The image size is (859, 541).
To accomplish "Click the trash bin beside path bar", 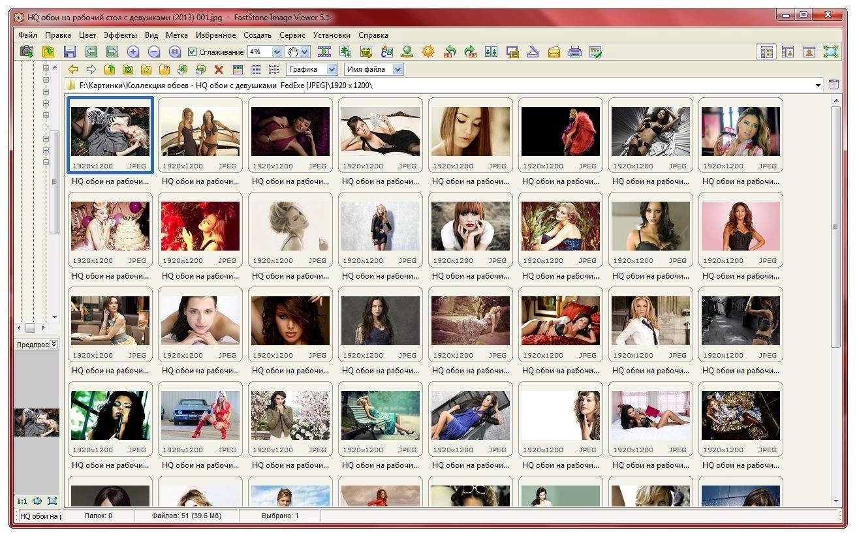I will click(x=834, y=85).
